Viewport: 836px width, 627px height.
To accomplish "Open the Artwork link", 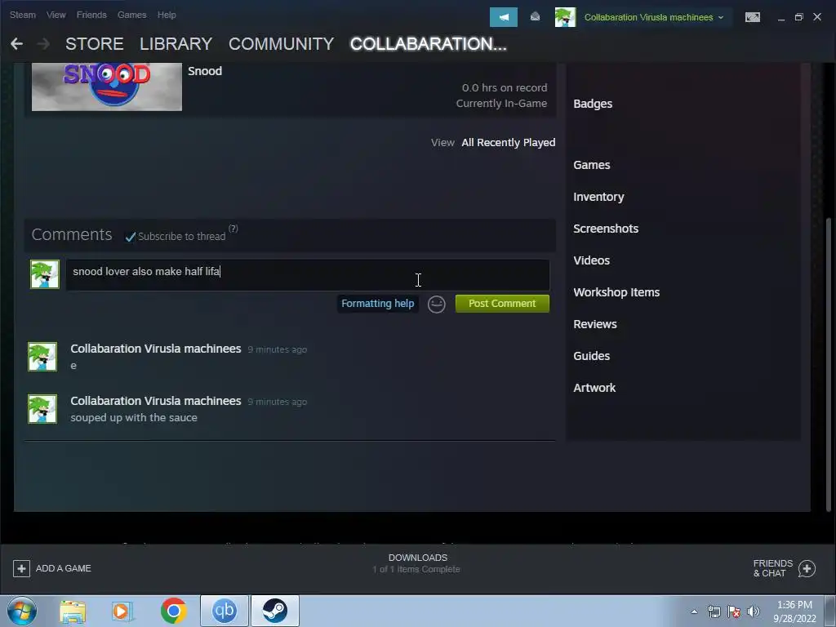I will pos(594,388).
